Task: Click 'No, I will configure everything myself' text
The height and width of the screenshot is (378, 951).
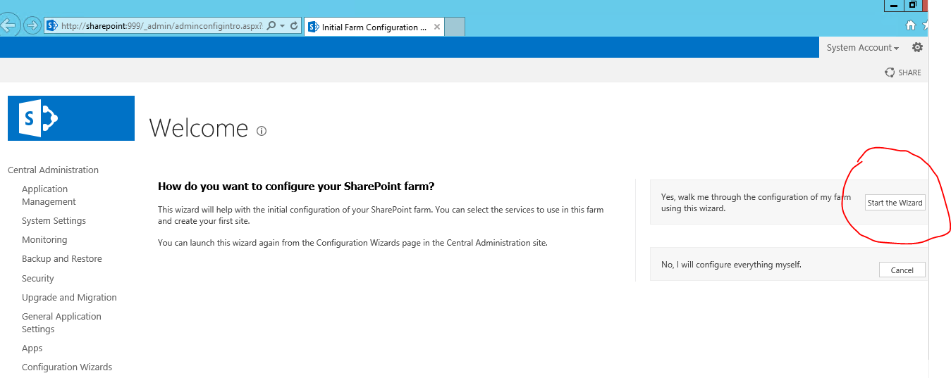Action: 731,265
